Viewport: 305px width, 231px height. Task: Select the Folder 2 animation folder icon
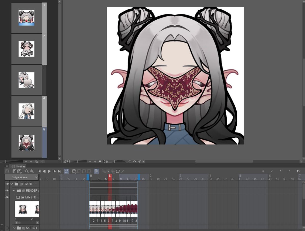(x=18, y=197)
